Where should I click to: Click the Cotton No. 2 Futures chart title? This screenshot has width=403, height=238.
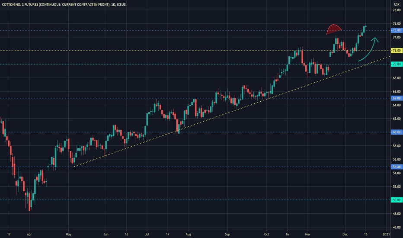[64, 4]
